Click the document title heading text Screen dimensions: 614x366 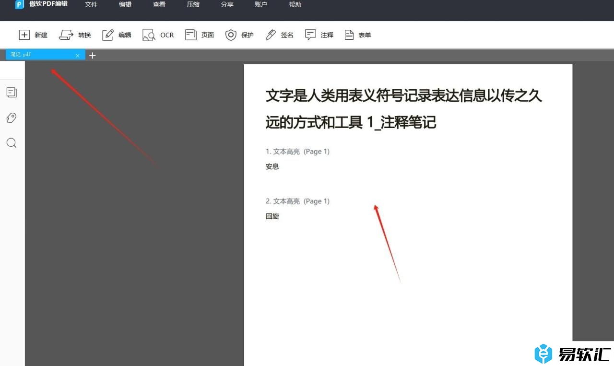coord(404,109)
